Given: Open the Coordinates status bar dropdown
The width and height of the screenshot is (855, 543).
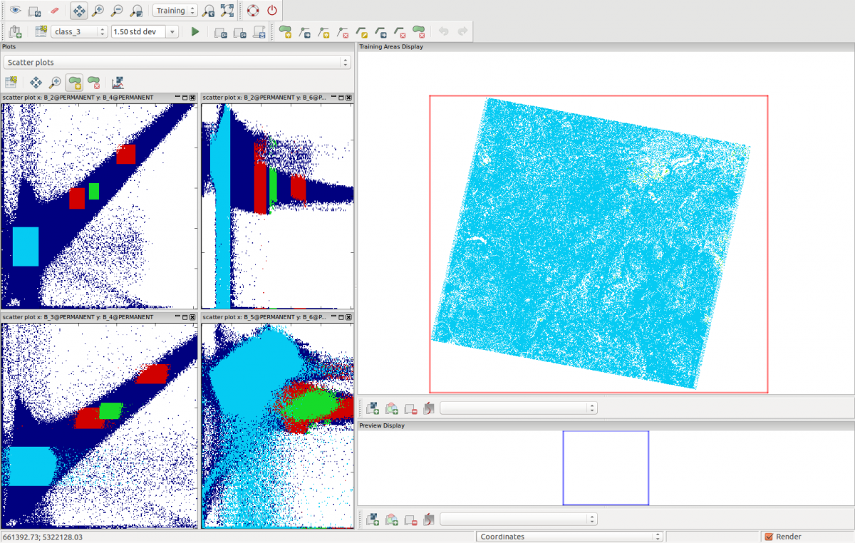Looking at the screenshot, I should click(569, 537).
